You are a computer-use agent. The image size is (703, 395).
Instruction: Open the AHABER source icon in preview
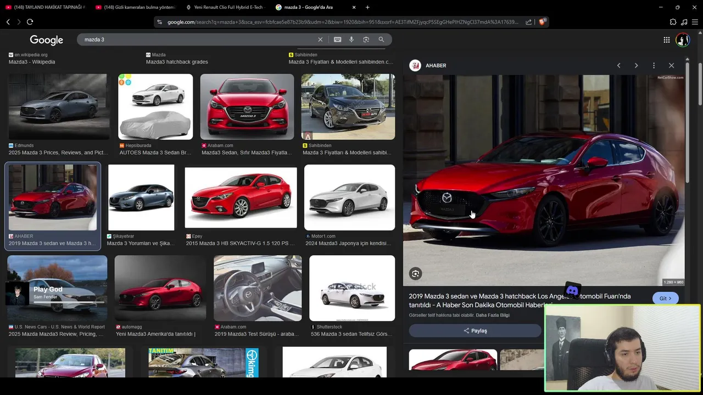(x=415, y=66)
